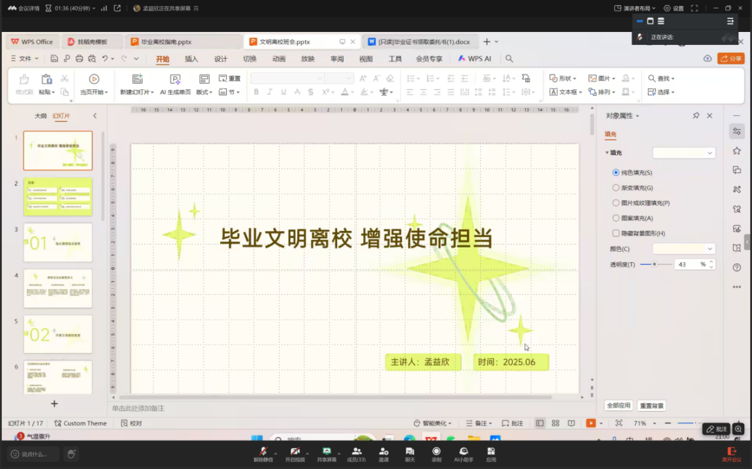Switch to slide sorter grid view icon
752x469 pixels.
pos(555,423)
